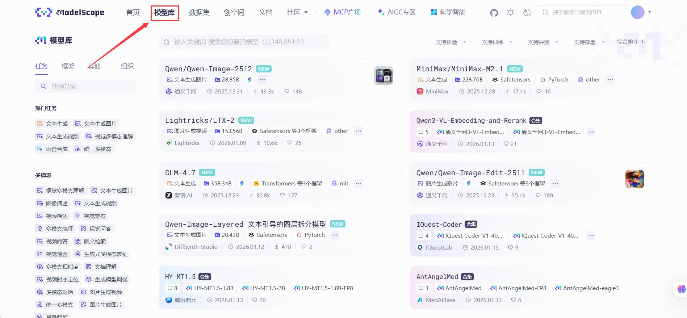This screenshot has width=687, height=318.
Task: Select the 模型库 tab
Action: pos(164,13)
